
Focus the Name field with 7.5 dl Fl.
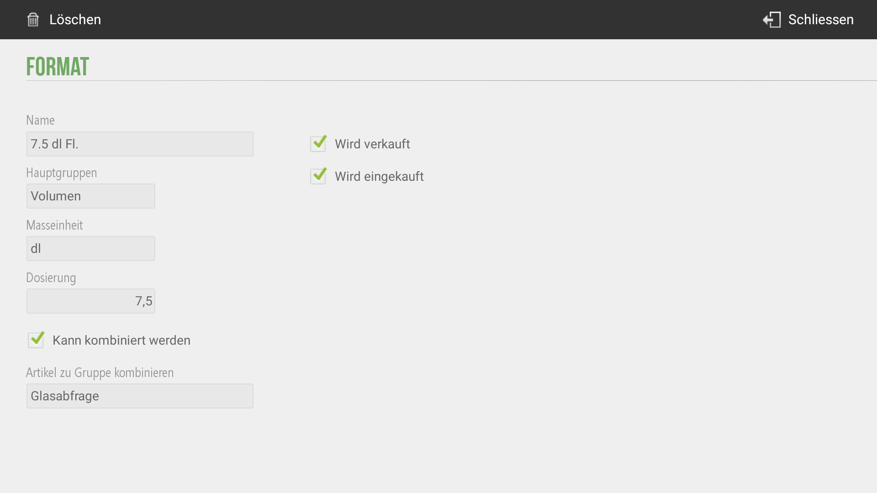click(140, 144)
